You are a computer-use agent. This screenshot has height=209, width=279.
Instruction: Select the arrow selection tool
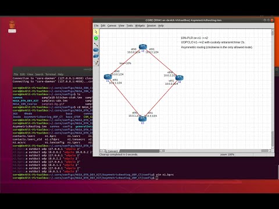click(96, 32)
